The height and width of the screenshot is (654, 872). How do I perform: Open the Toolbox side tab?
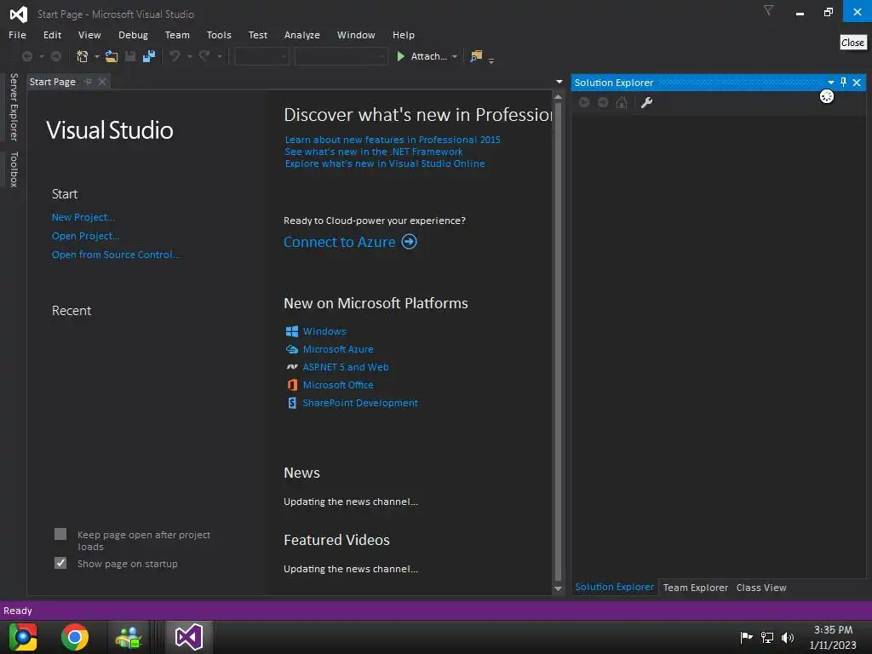[14, 169]
